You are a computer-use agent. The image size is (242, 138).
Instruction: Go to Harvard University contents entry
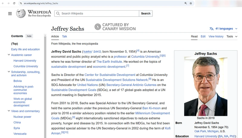point(25,61)
